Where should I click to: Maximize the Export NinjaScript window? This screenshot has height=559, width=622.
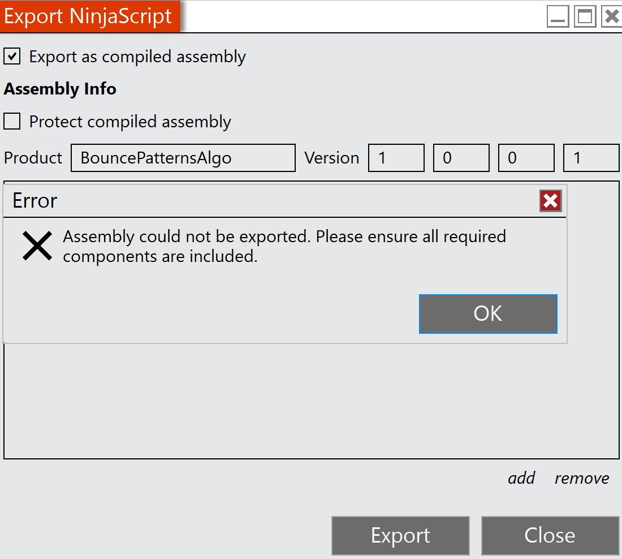point(585,16)
